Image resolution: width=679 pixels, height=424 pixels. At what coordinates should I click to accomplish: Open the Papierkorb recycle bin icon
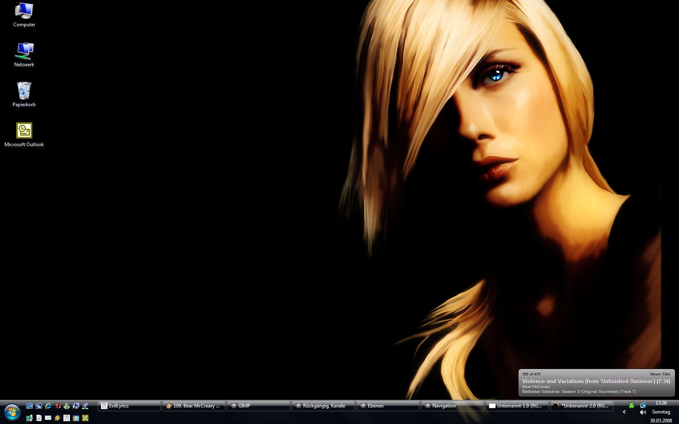[x=24, y=94]
